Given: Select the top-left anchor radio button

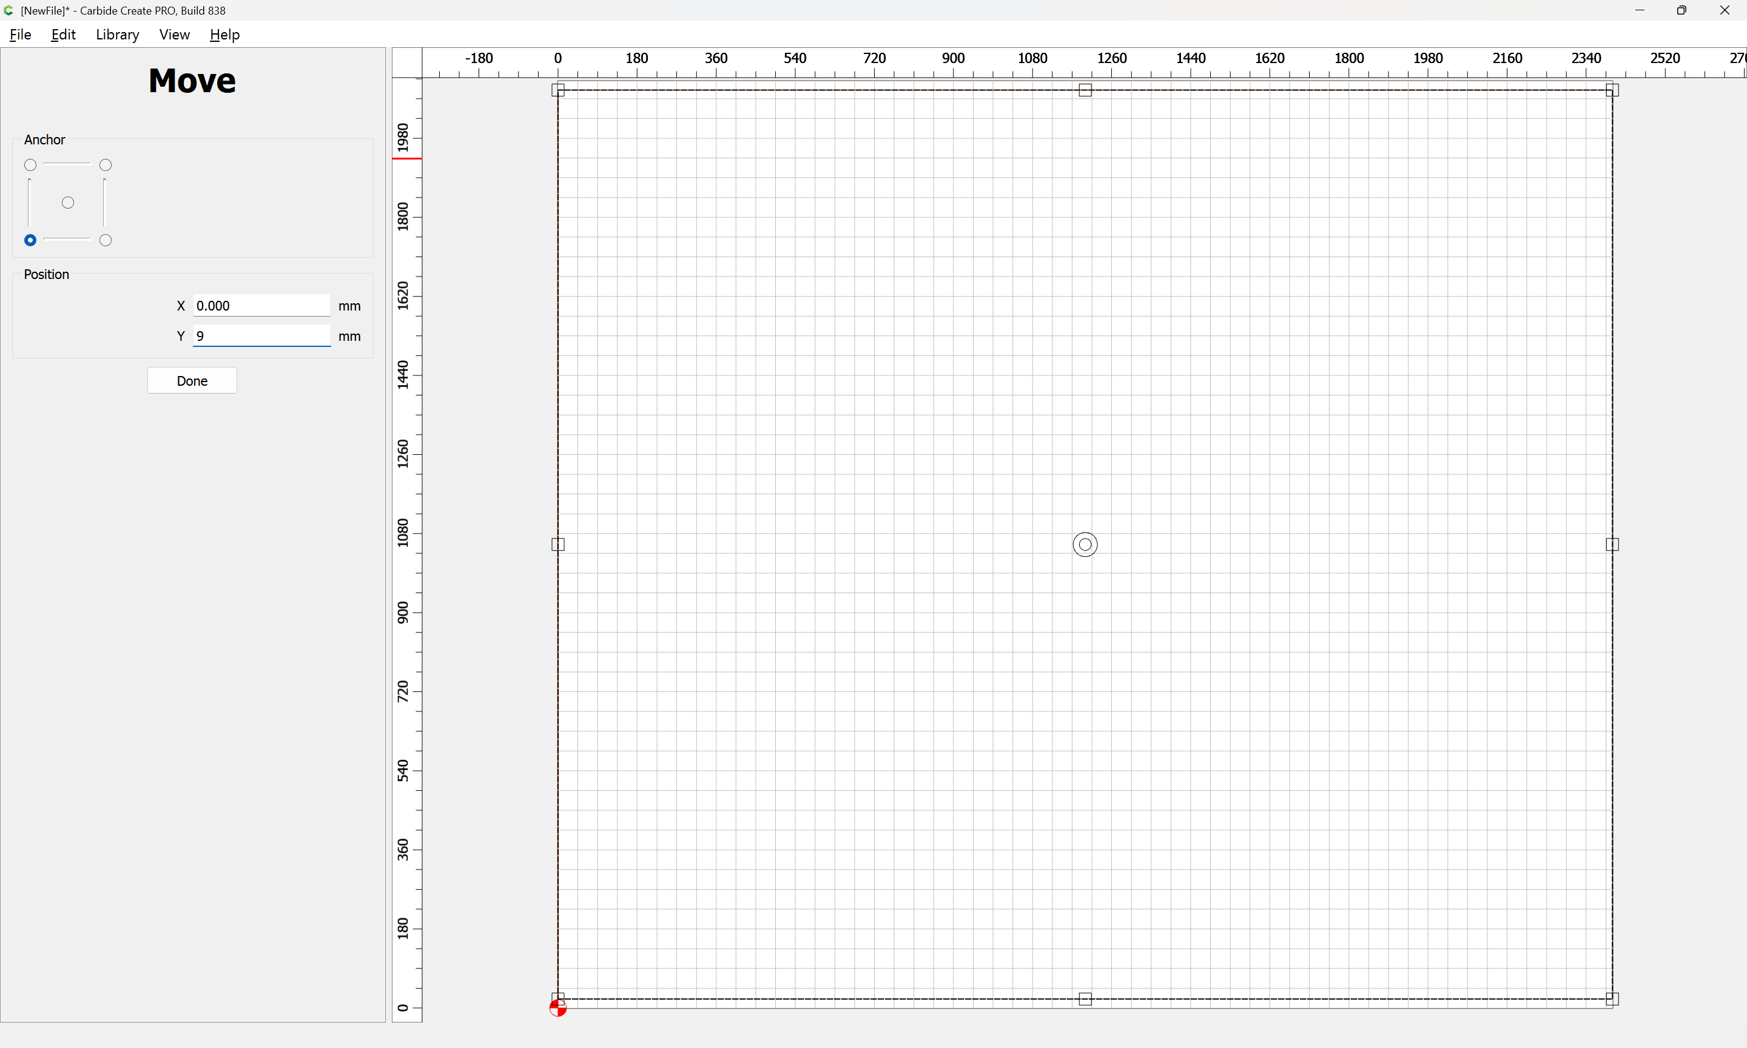Looking at the screenshot, I should point(30,165).
